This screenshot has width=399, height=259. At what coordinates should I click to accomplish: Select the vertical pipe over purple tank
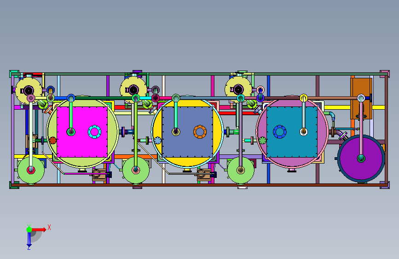click(361, 129)
